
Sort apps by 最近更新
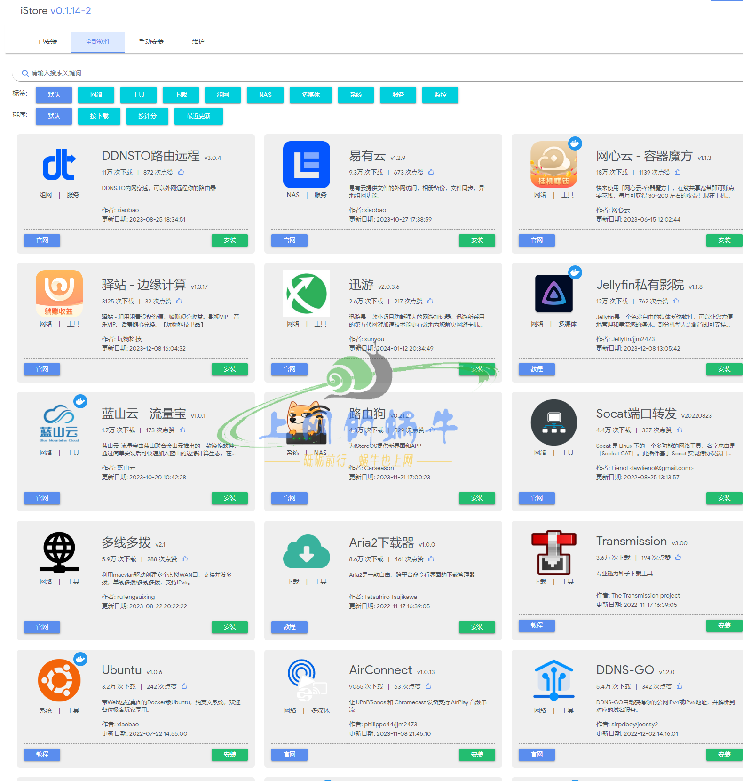point(198,116)
